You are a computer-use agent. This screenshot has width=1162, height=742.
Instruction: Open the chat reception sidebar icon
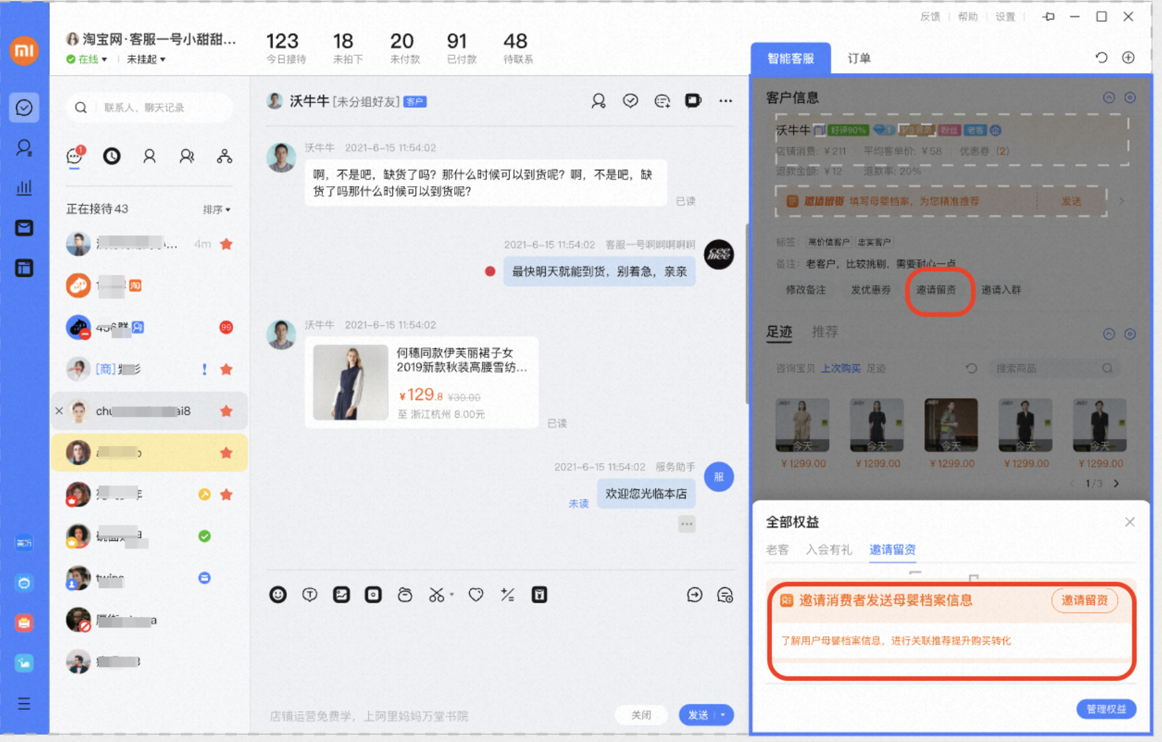click(24, 107)
